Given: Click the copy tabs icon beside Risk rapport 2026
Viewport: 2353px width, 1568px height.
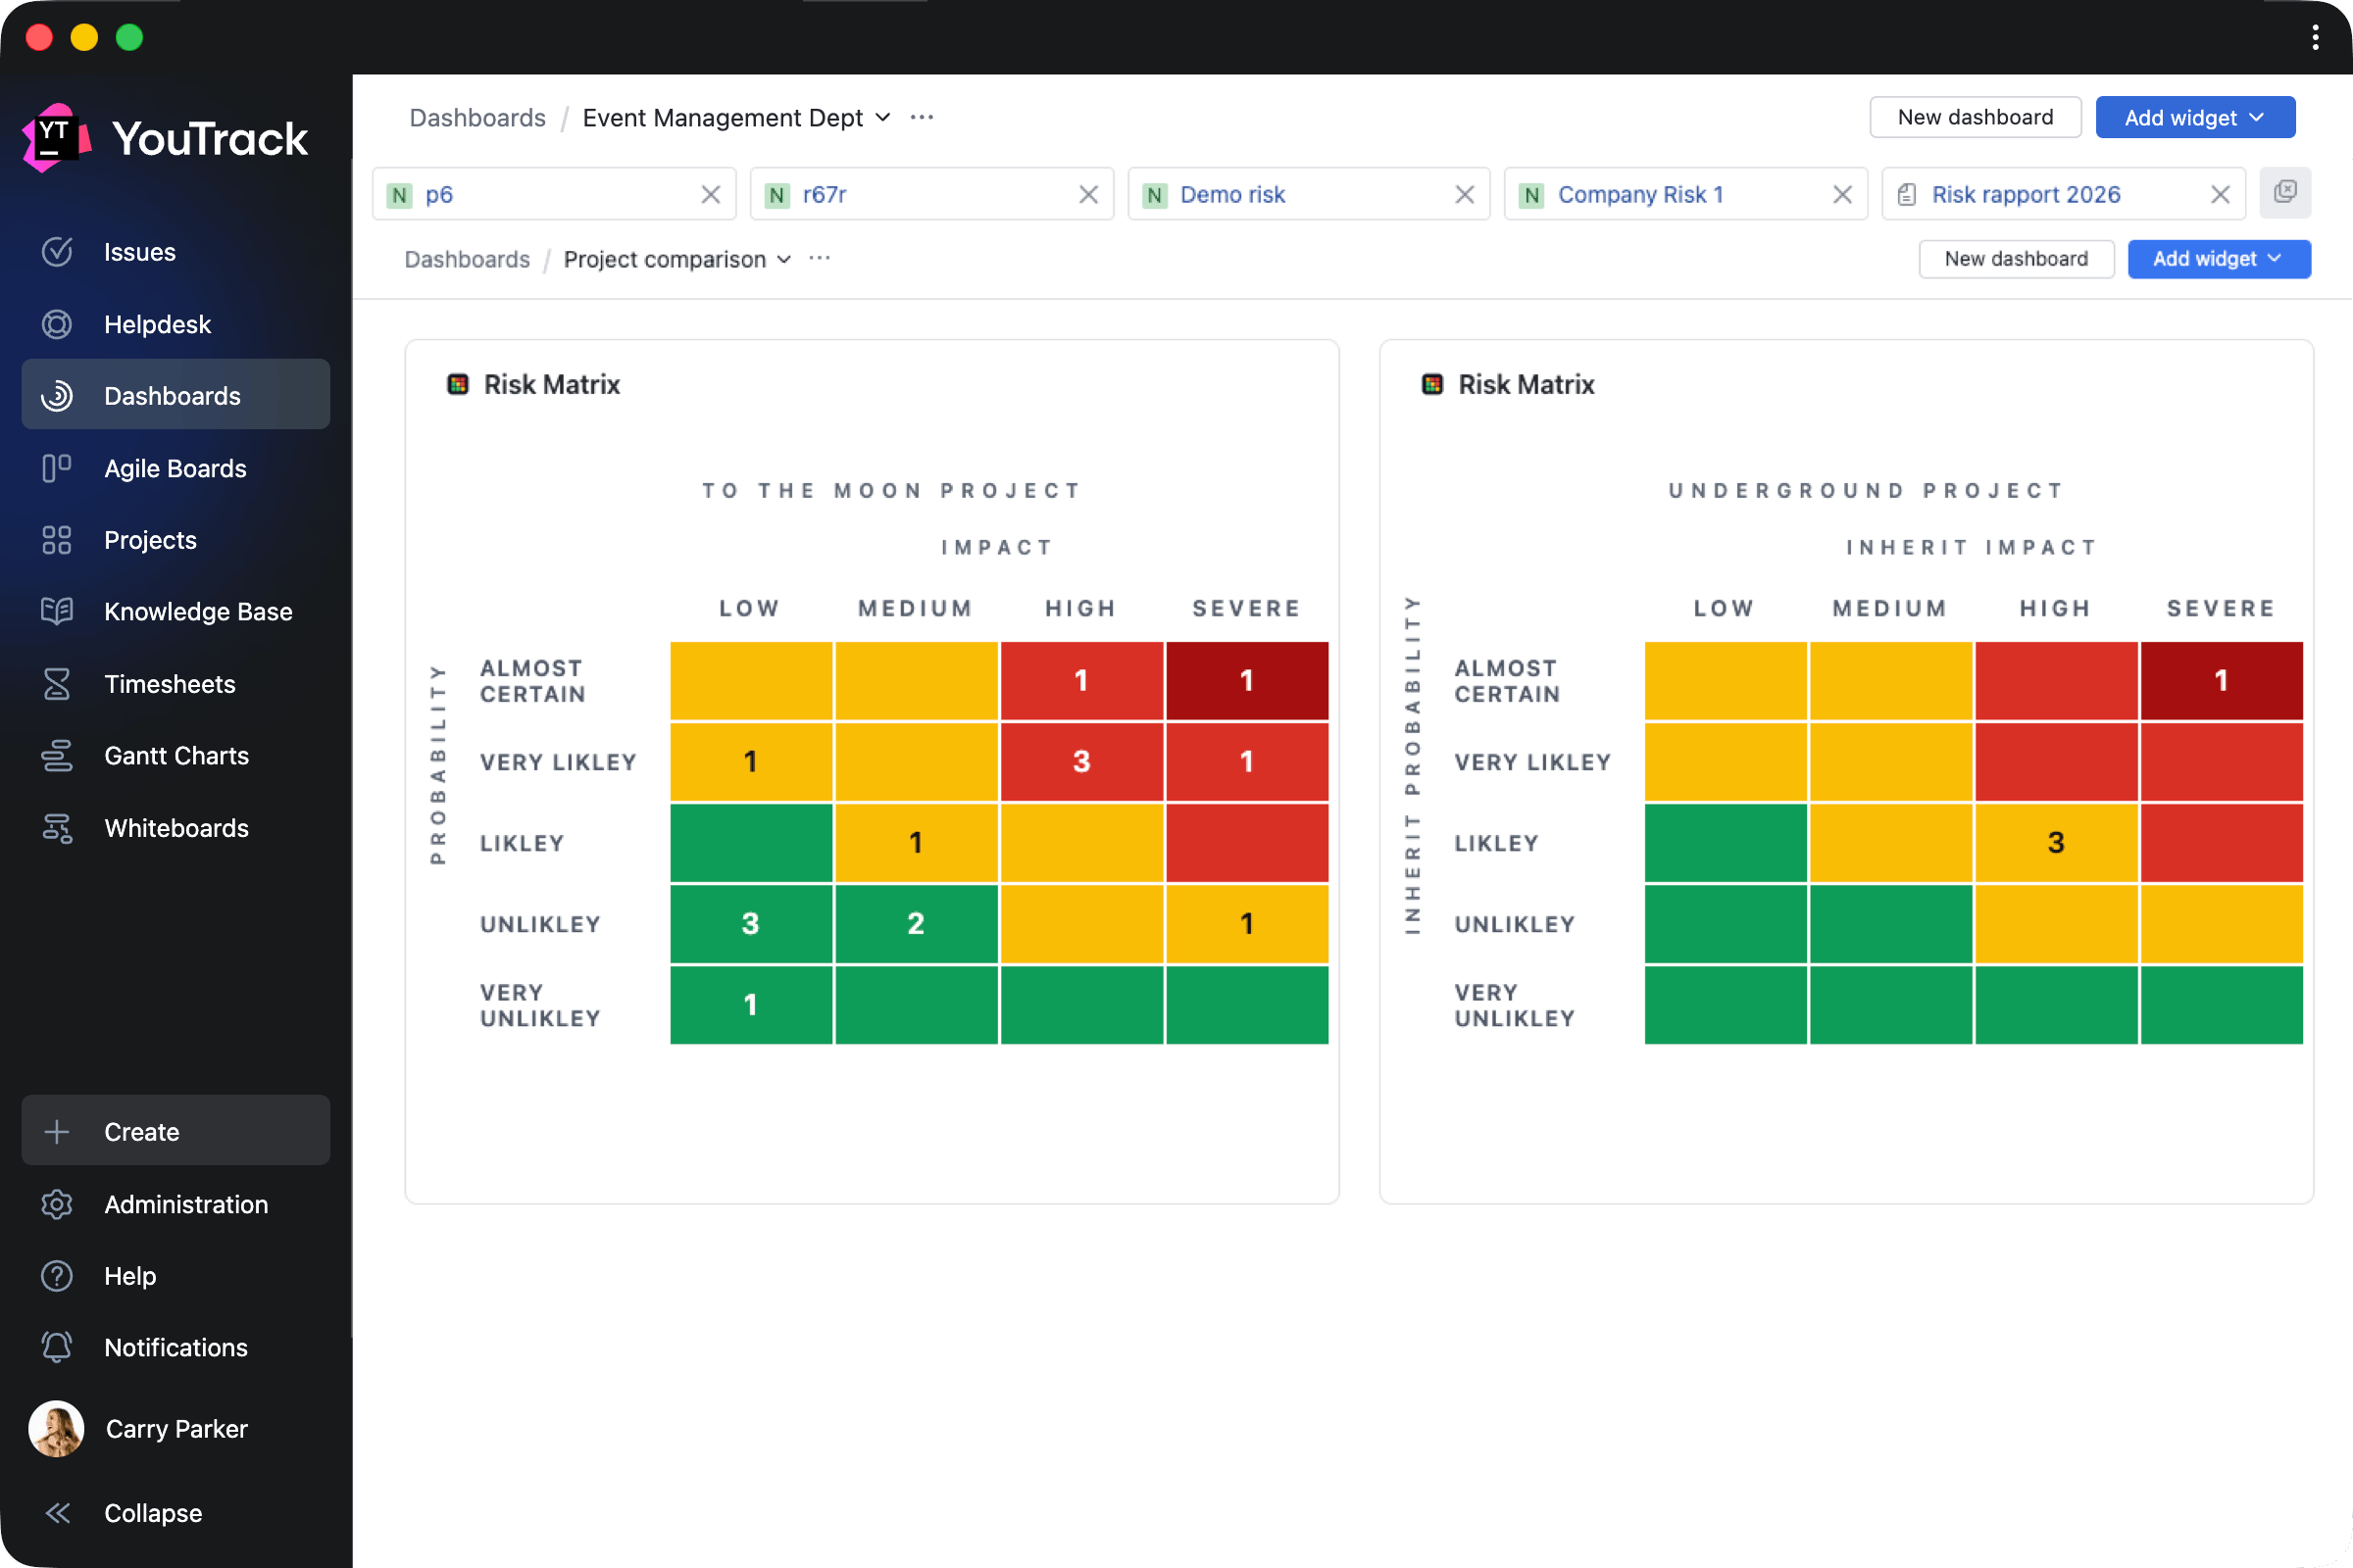Looking at the screenshot, I should [2284, 193].
